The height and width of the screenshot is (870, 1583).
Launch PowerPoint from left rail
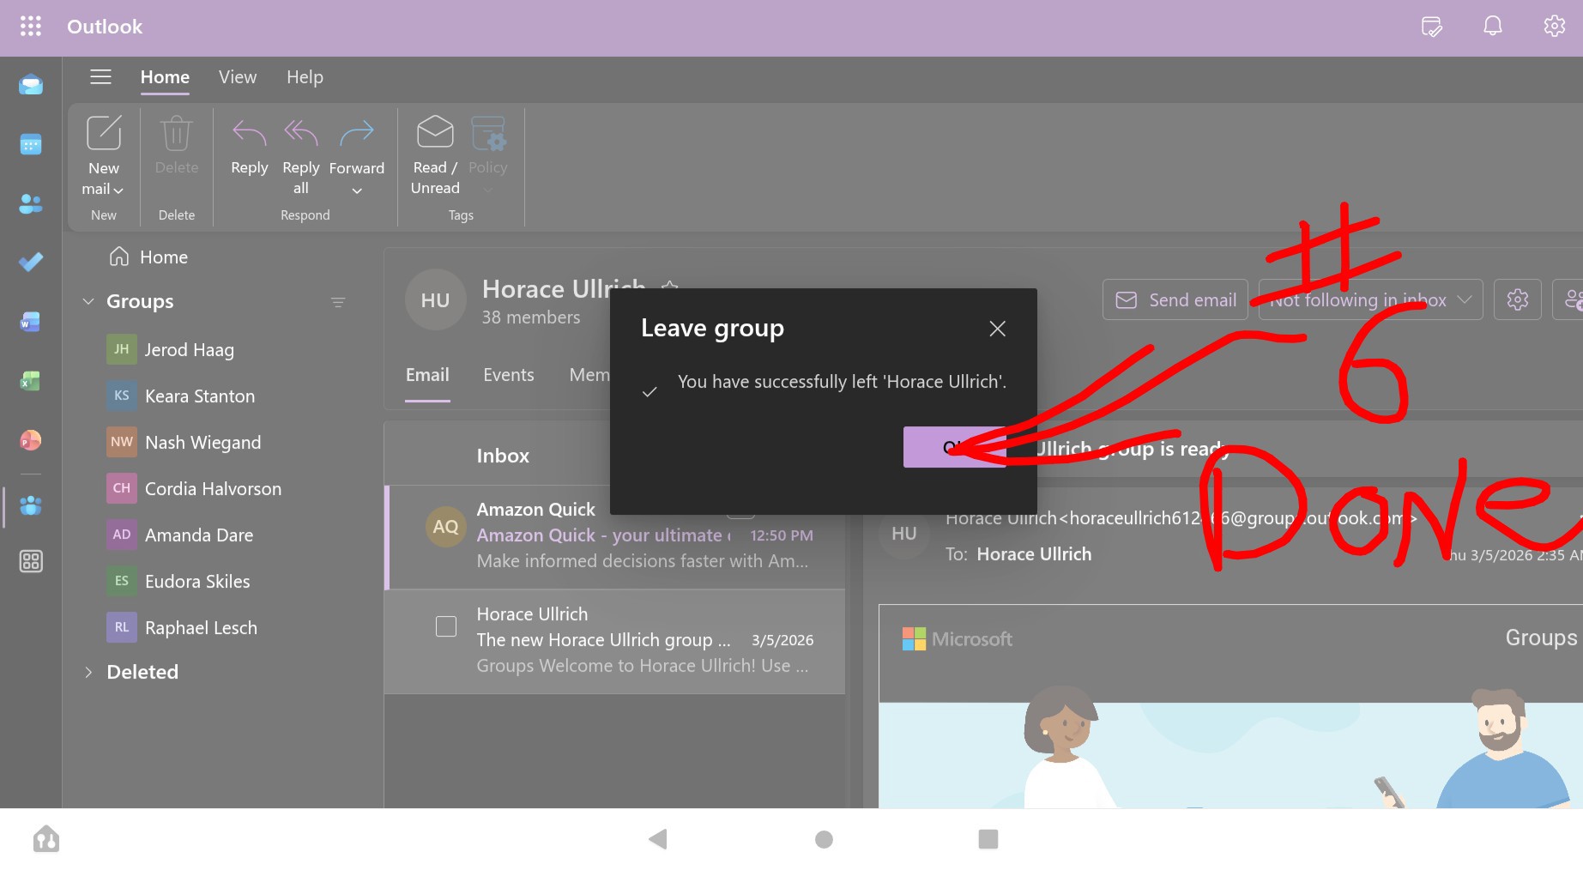coord(31,440)
